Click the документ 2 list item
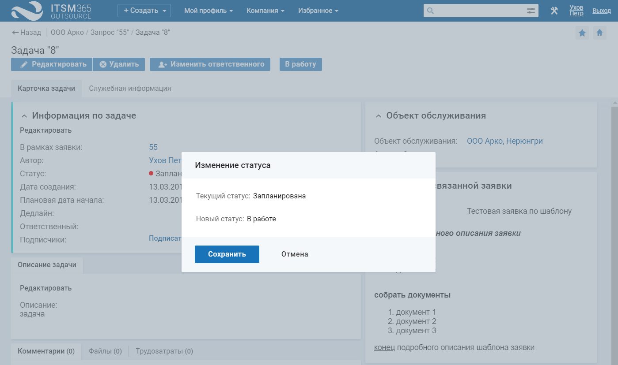The image size is (618, 365). (x=416, y=321)
